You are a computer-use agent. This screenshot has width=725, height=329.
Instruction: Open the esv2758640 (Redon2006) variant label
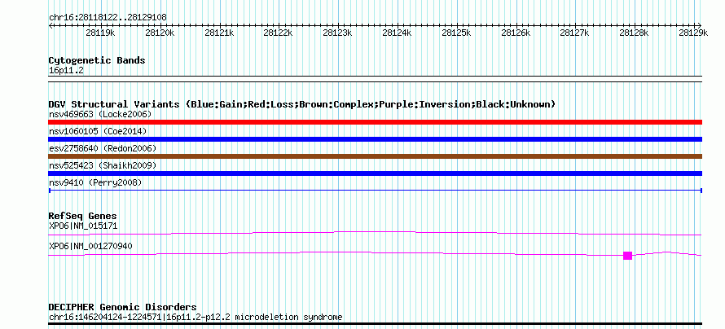[x=103, y=148]
